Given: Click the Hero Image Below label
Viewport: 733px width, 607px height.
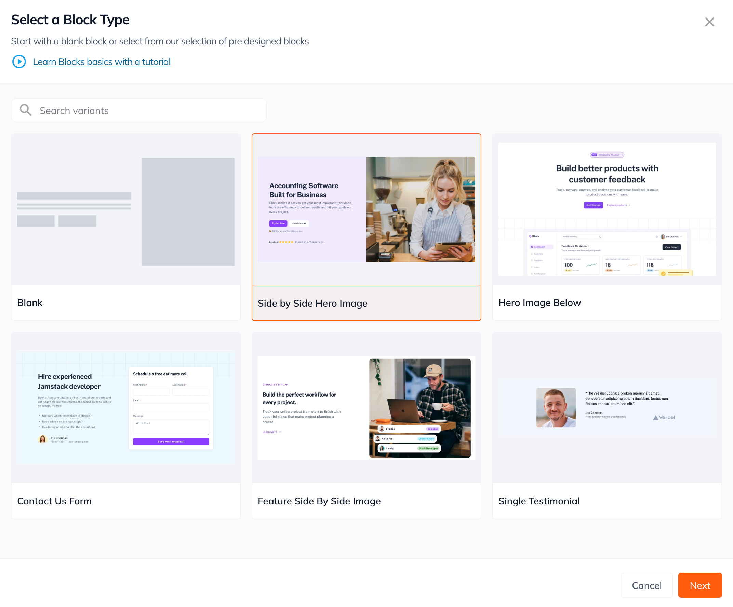Looking at the screenshot, I should [539, 303].
